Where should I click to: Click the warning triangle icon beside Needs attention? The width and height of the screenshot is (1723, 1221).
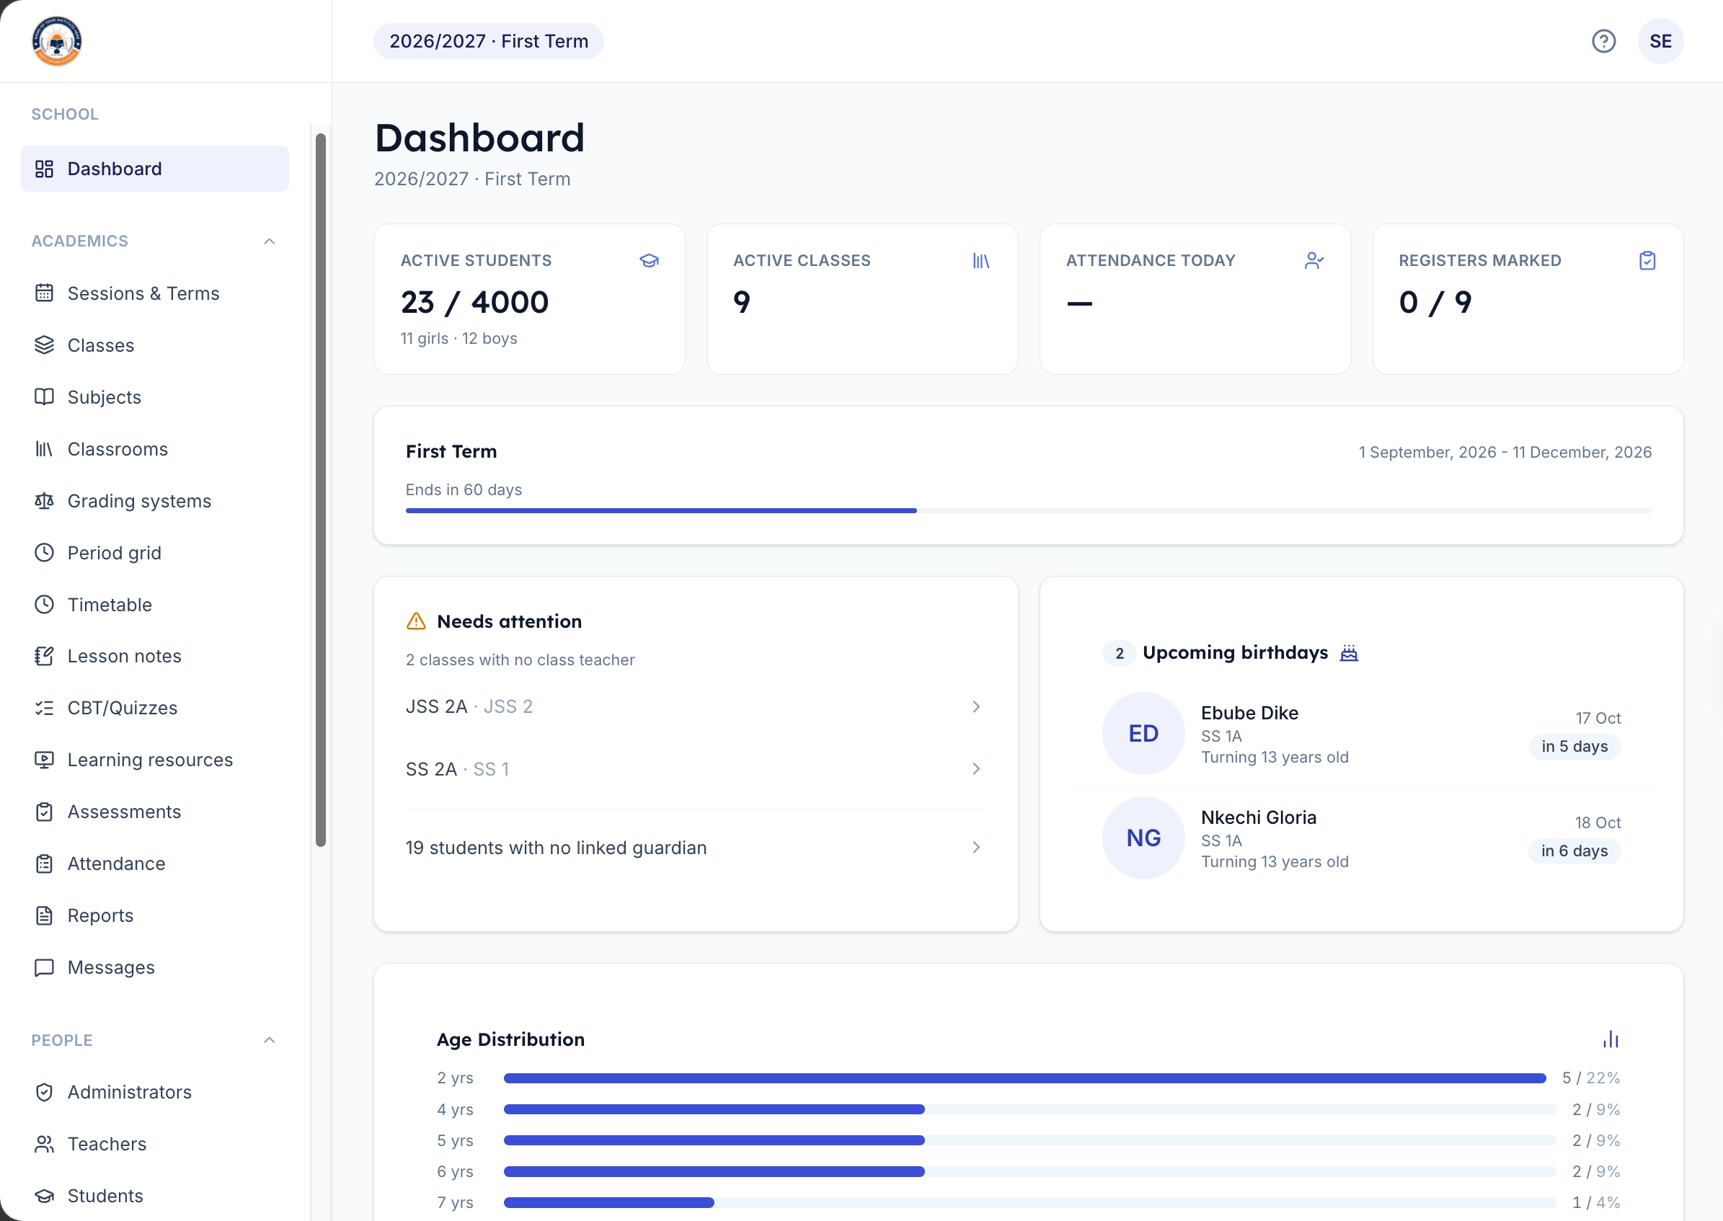click(416, 621)
